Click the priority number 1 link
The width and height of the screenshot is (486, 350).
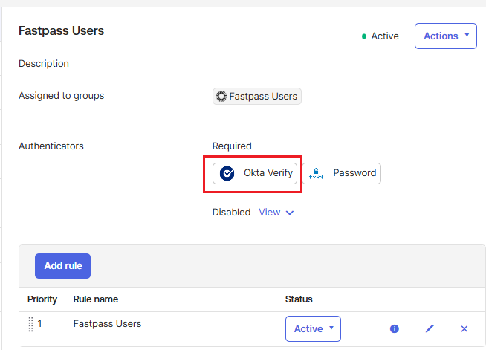(x=40, y=323)
